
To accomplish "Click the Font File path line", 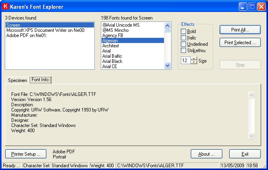I will (54, 94).
